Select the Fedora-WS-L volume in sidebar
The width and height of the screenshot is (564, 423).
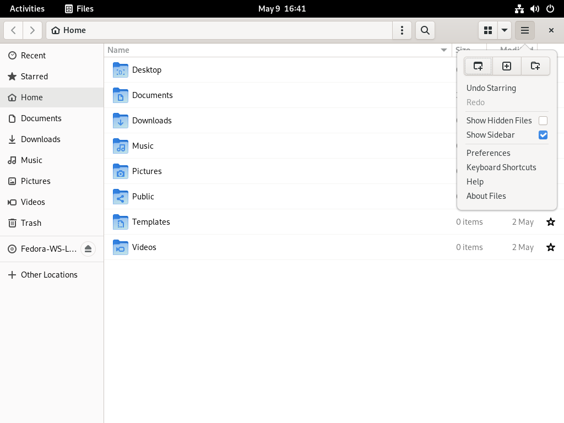click(49, 249)
